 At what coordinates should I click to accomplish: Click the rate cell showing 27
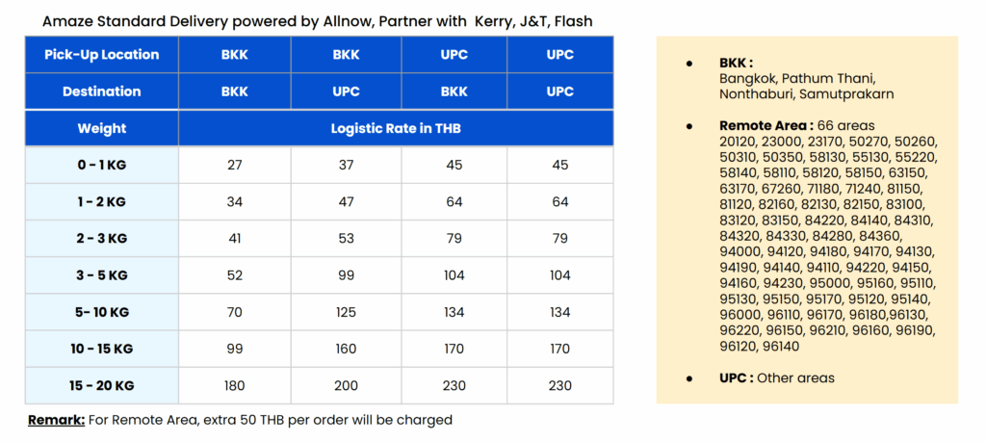click(x=234, y=165)
